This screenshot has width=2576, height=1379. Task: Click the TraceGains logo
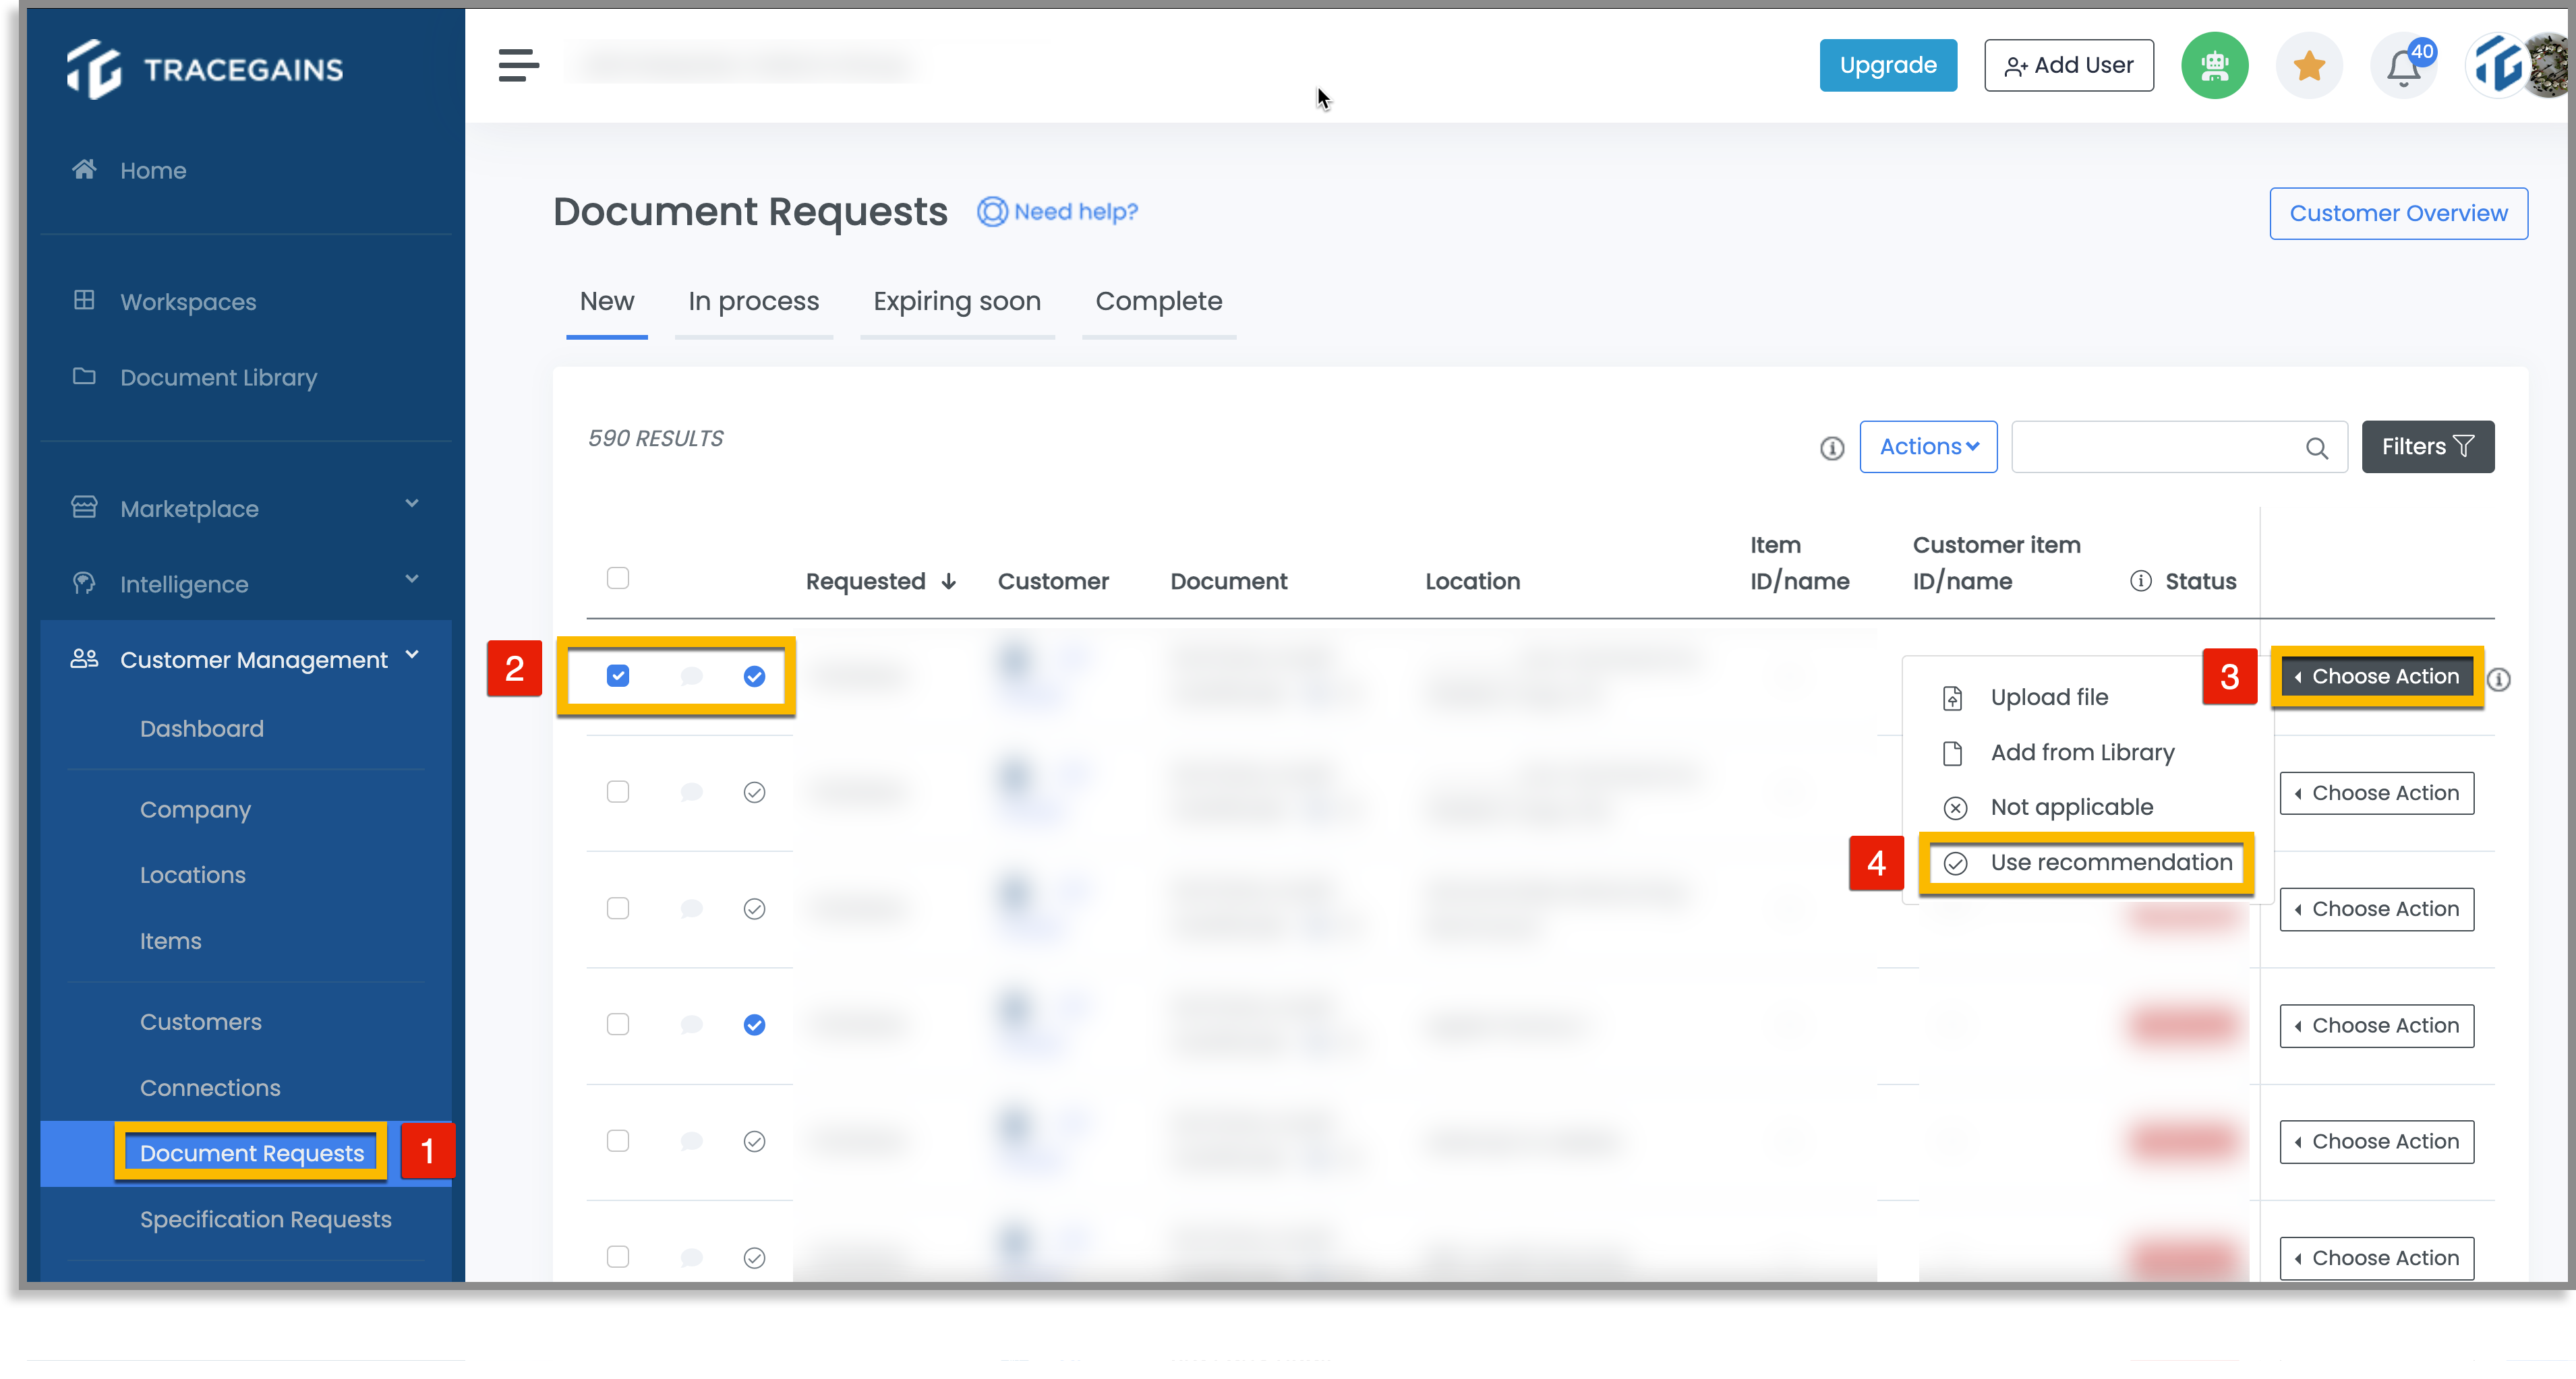pyautogui.click(x=205, y=69)
